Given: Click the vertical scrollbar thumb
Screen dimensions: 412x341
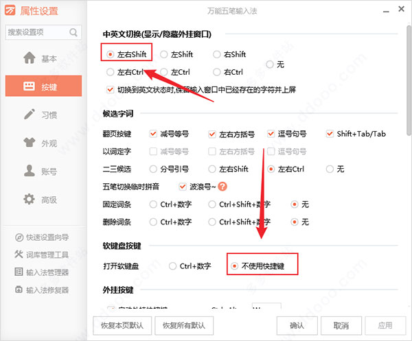Looking at the screenshot, I should [409, 80].
